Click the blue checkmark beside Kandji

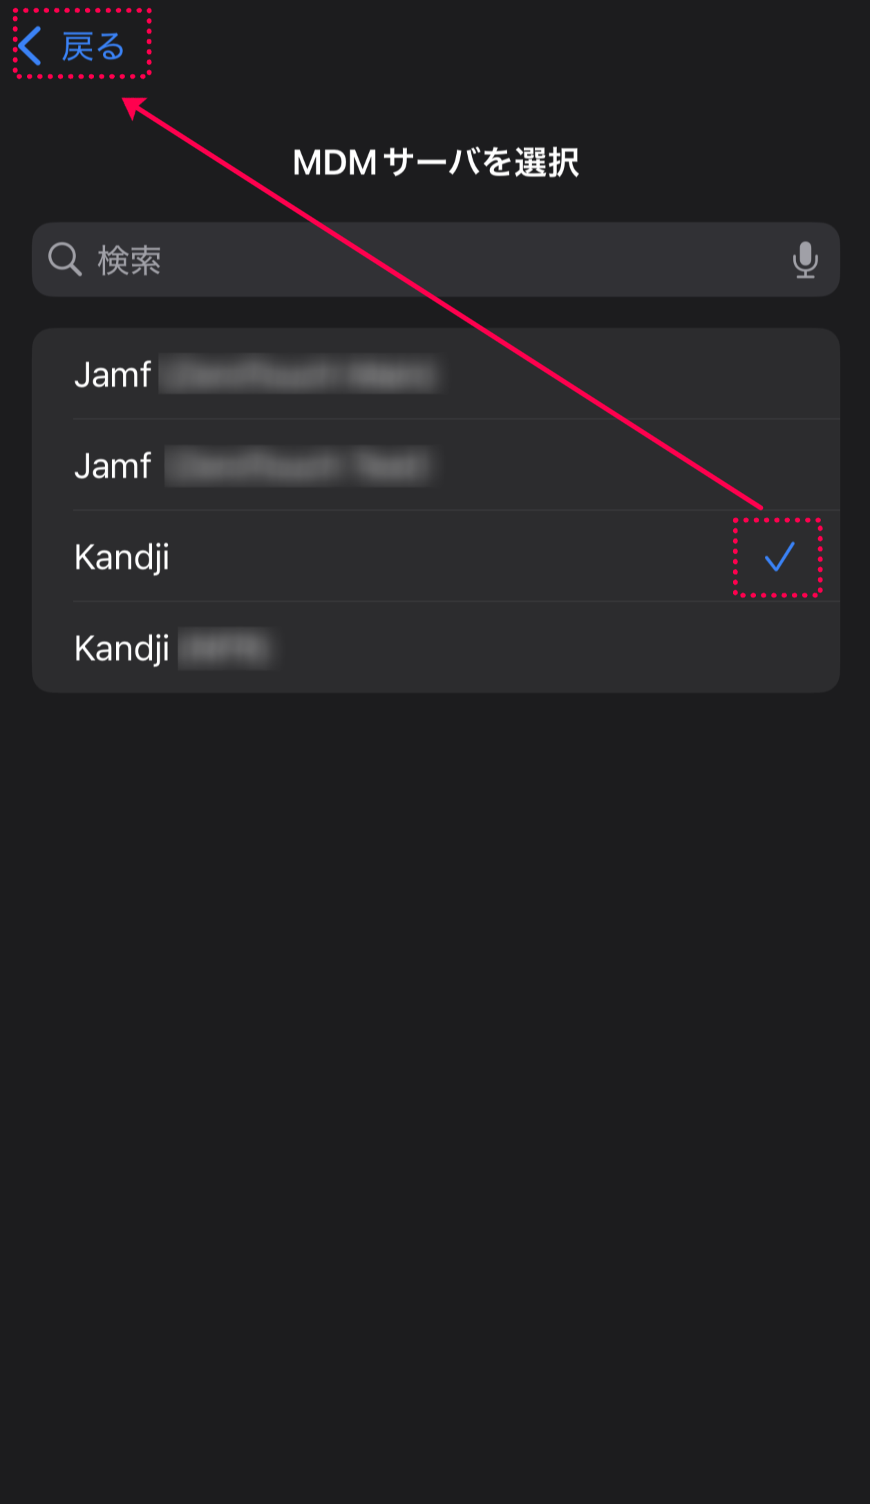tap(779, 556)
